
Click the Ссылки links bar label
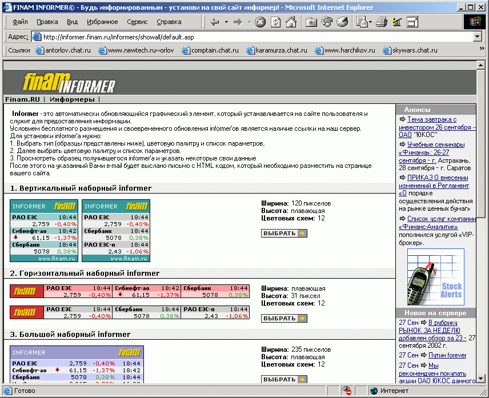click(19, 50)
